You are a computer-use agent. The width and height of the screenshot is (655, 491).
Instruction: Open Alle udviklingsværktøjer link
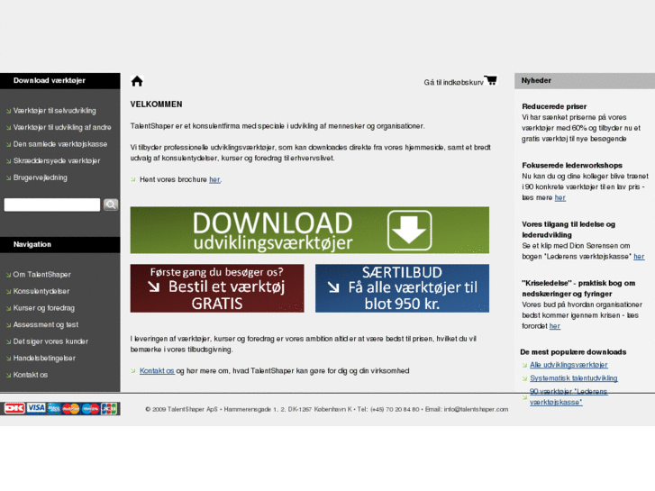pyautogui.click(x=569, y=365)
